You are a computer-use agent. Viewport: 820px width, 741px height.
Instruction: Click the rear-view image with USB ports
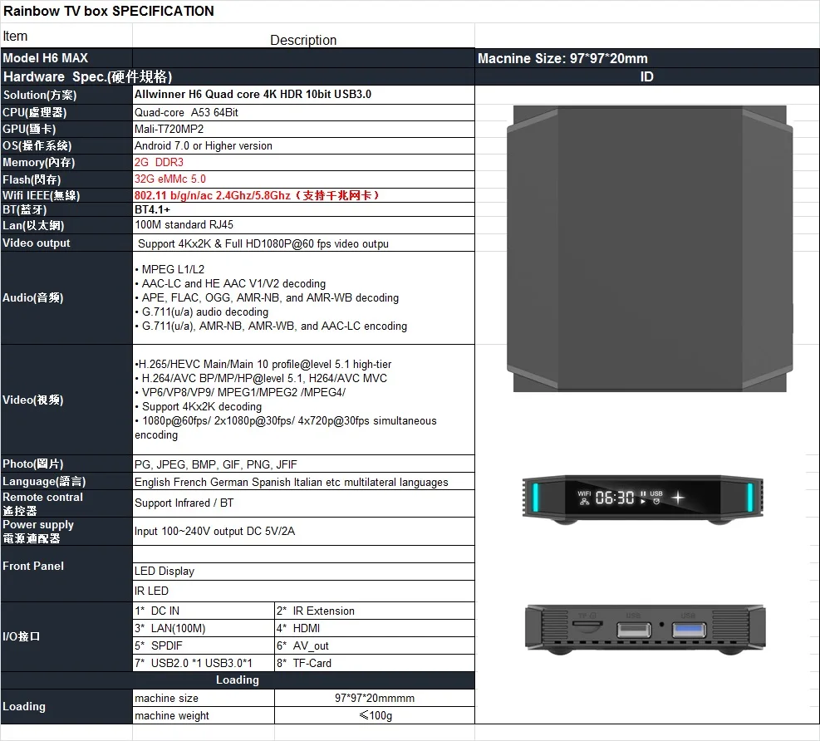click(x=646, y=630)
